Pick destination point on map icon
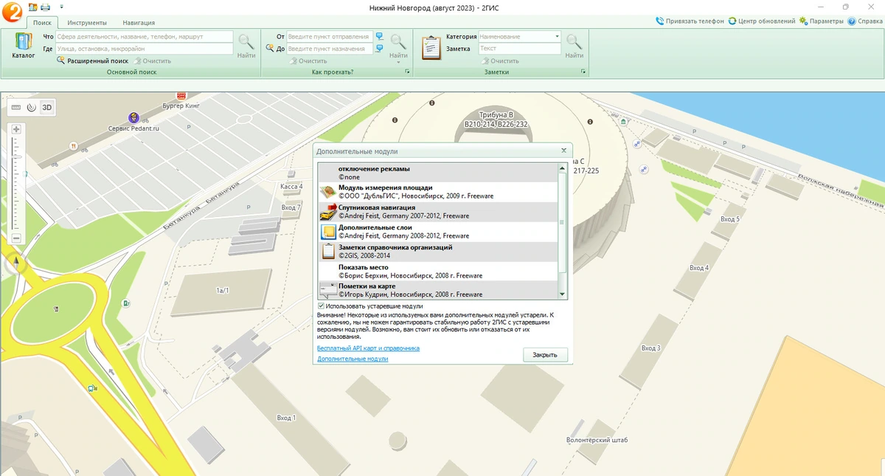The width and height of the screenshot is (885, 476). coord(379,49)
